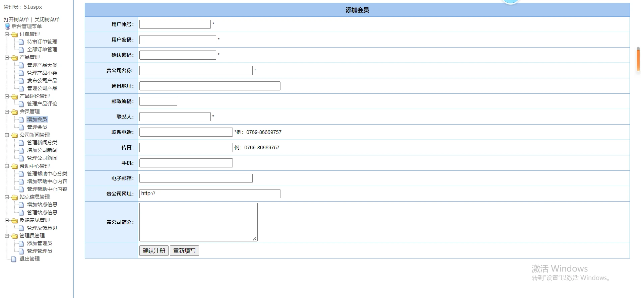The width and height of the screenshot is (641, 298).
Task: Focus the 传真 input field
Action: pos(186,148)
